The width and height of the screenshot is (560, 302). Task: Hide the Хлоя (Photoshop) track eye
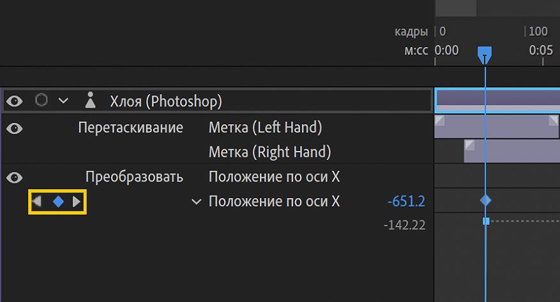pyautogui.click(x=15, y=101)
